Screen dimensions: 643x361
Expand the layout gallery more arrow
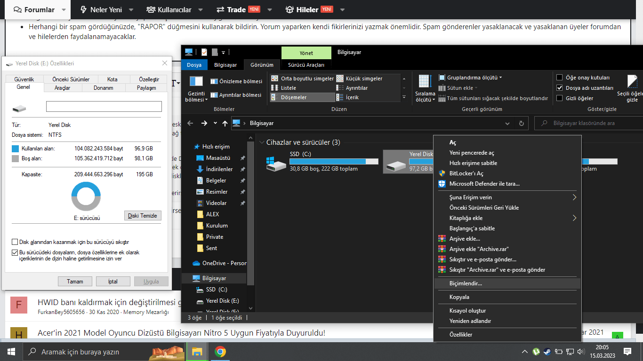(x=404, y=97)
